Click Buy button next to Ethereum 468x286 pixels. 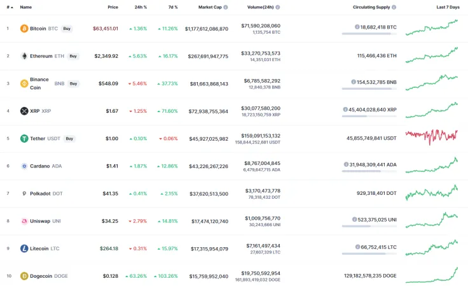[x=73, y=56]
